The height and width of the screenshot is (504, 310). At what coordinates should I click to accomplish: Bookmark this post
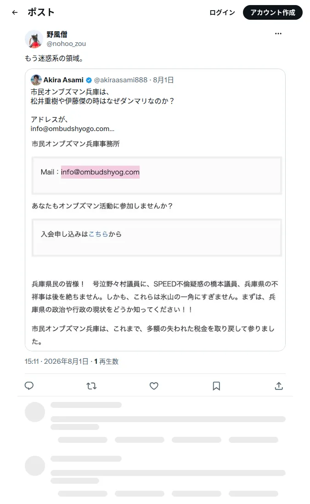pyautogui.click(x=216, y=386)
